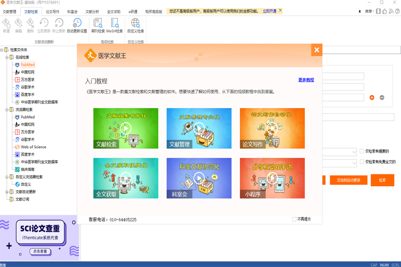The image size is (401, 267).
Task: Switch to the 论文写作 tab
Action: [x=52, y=11]
